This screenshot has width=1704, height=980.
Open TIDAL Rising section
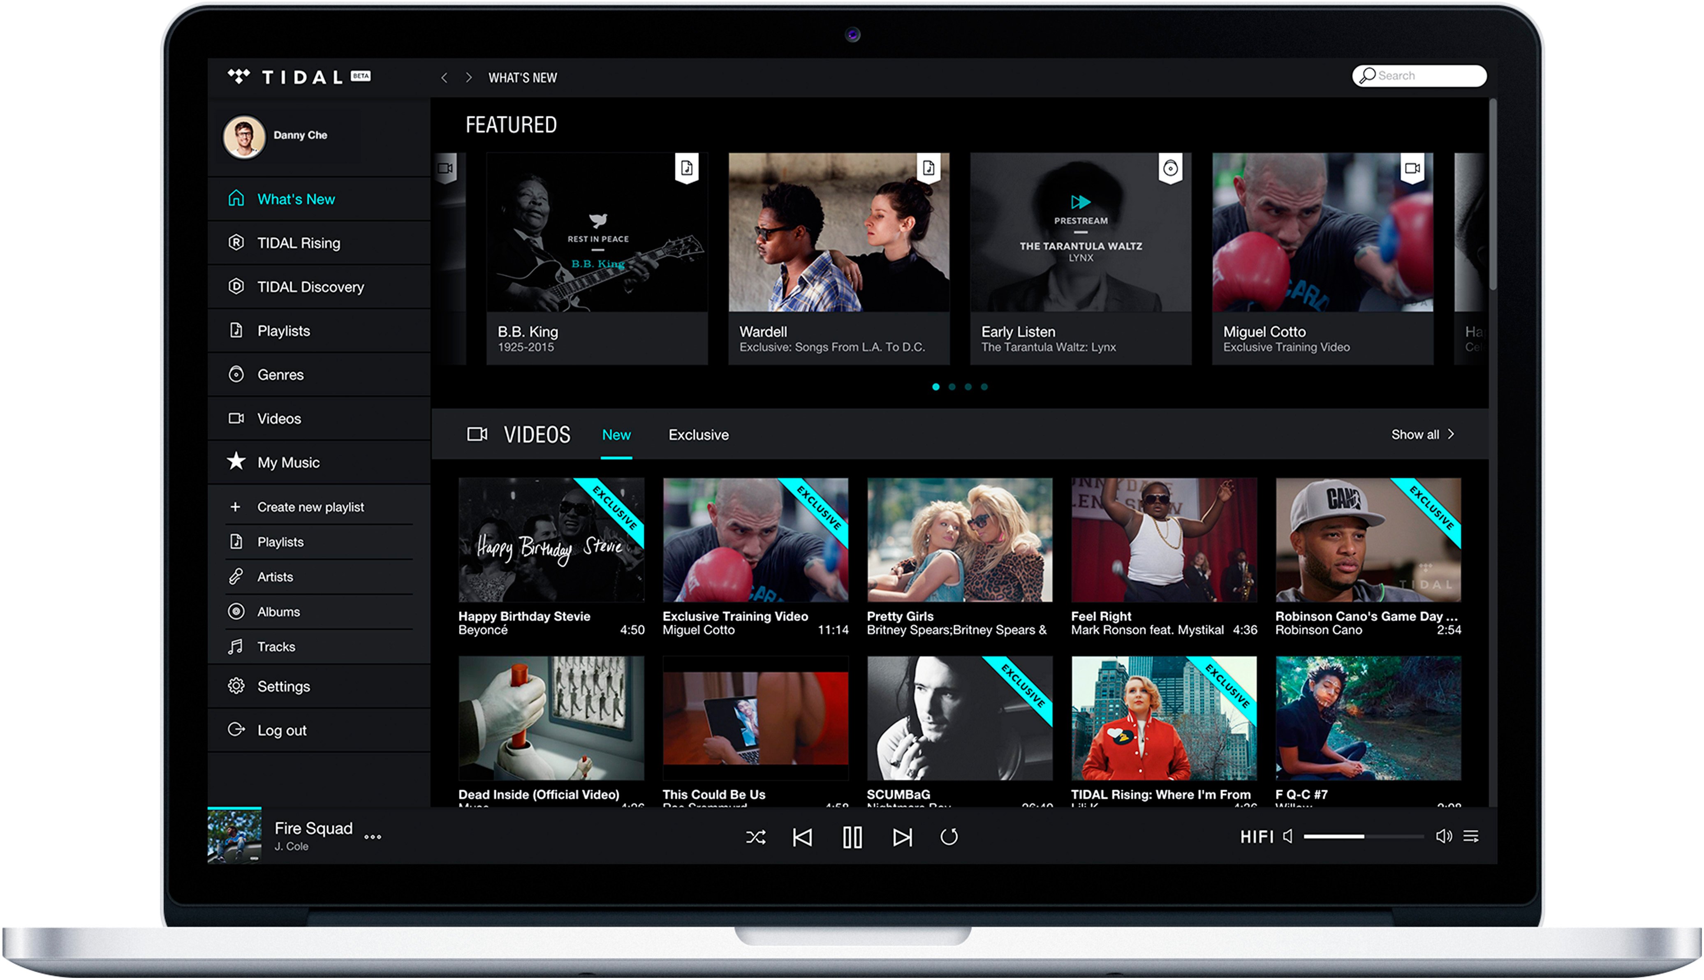point(319,243)
